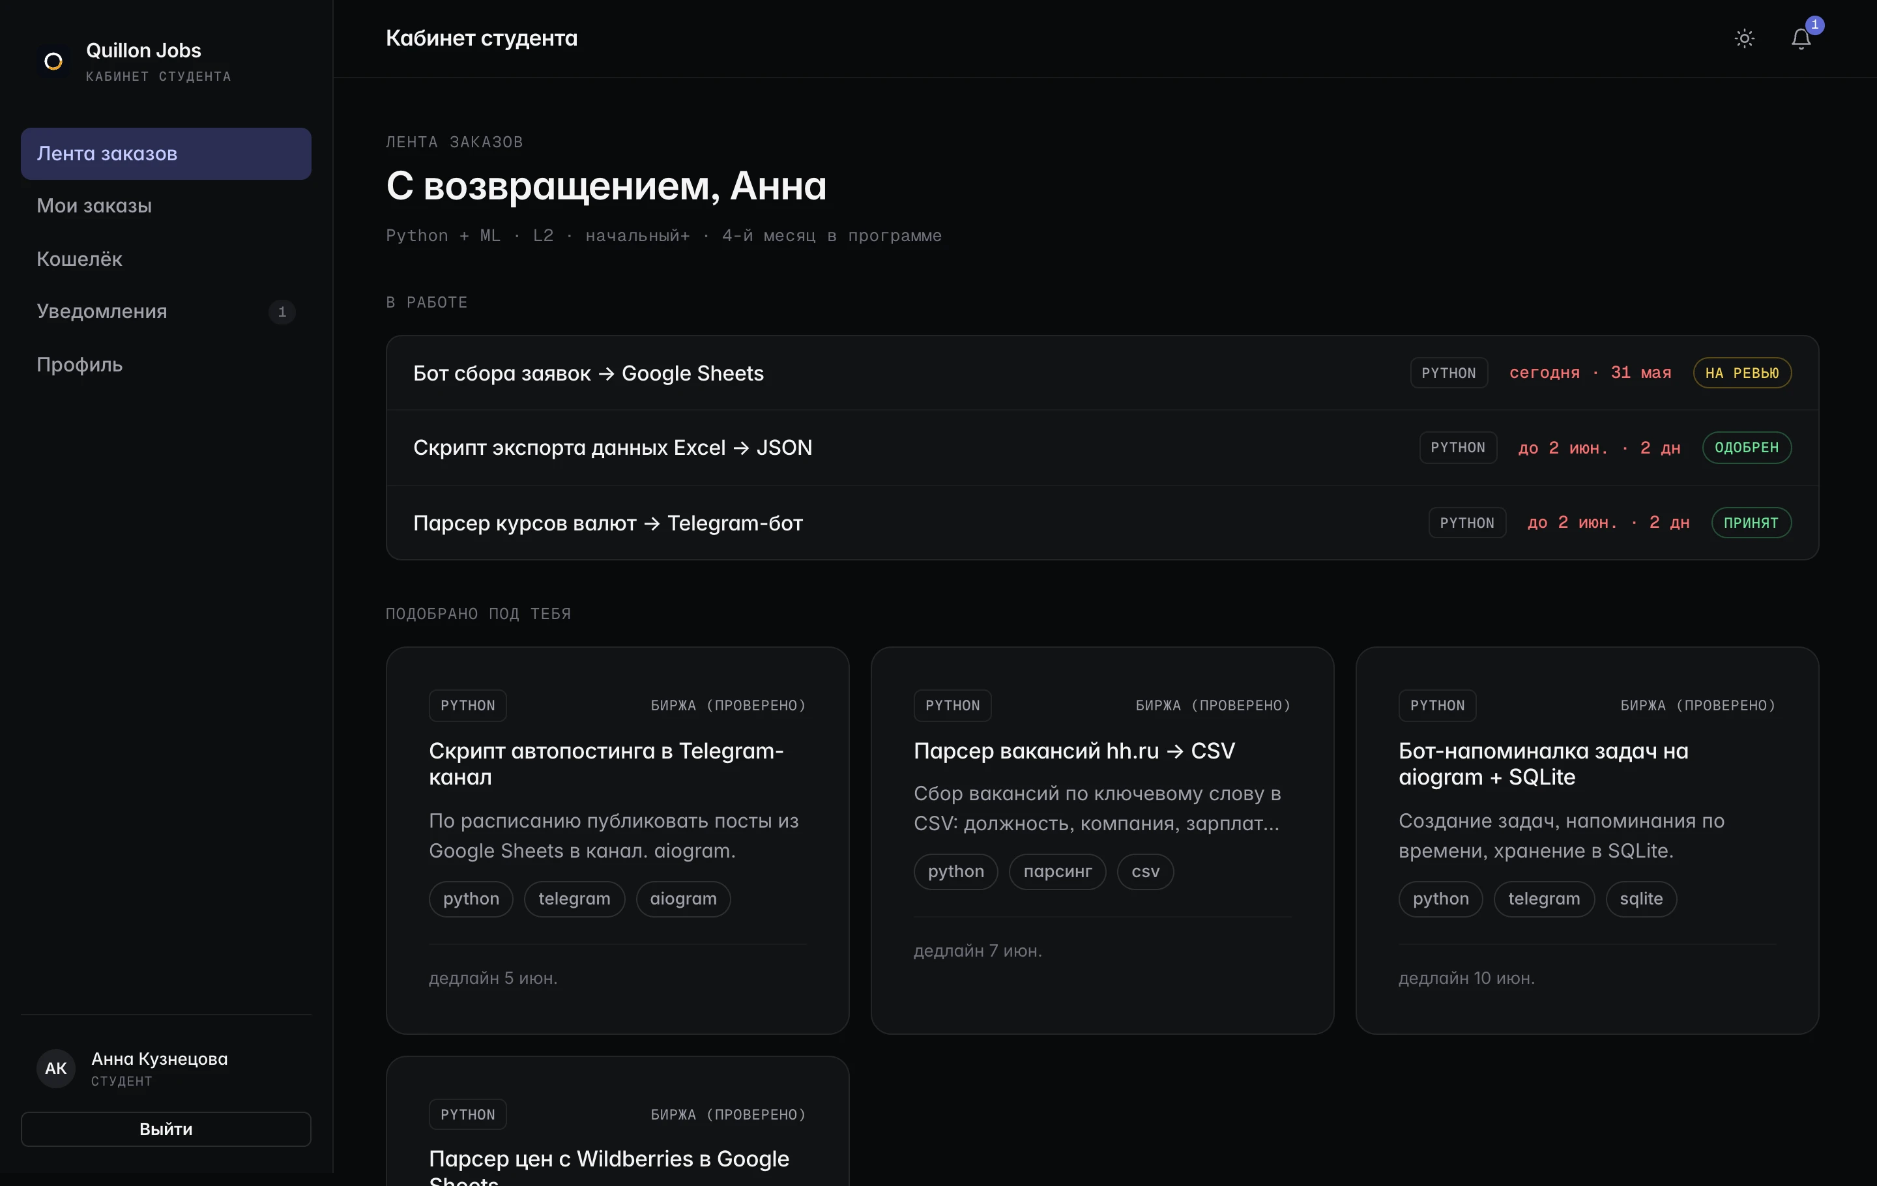The height and width of the screenshot is (1186, 1877).
Task: Open the card Бот-напоминалка задач на aiogram + SQLite
Action: tap(1587, 840)
